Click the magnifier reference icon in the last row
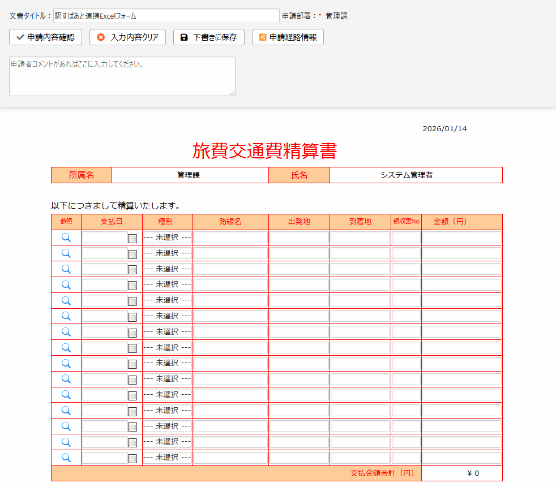Viewport: 556px width, 483px height. 66,457
